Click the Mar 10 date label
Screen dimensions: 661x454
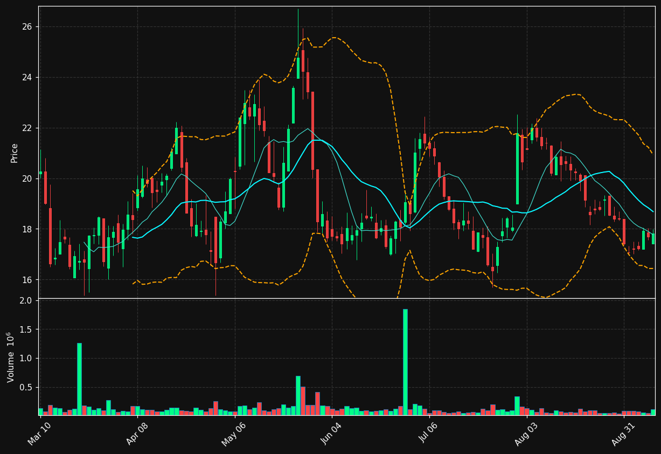point(39,434)
